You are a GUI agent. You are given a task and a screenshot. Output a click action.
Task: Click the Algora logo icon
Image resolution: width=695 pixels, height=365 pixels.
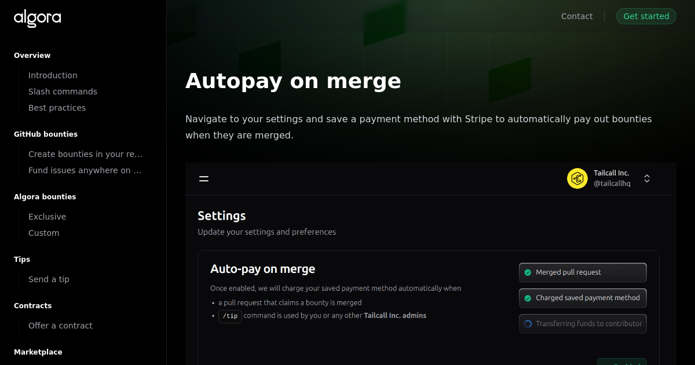coord(37,18)
